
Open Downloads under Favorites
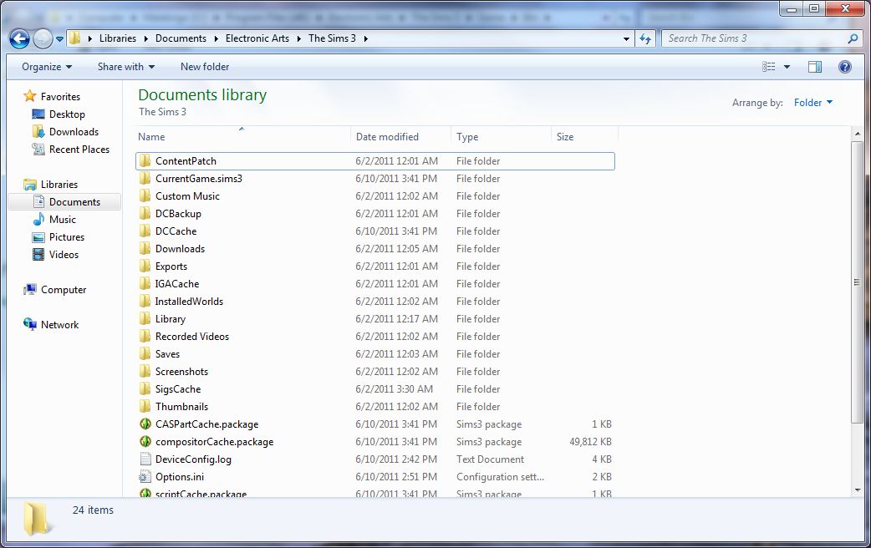point(74,132)
